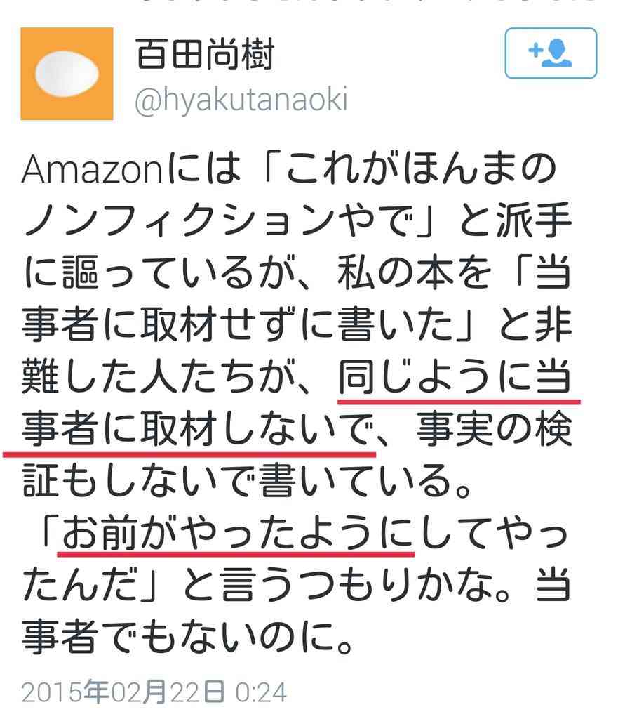Image resolution: width=618 pixels, height=719 pixels.
Task: Open the 2015年02月22日 timestamp
Action: [123, 692]
